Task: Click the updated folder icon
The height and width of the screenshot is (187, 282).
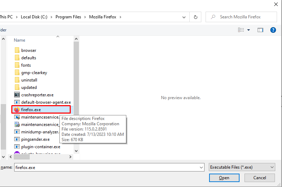Action: [17, 87]
